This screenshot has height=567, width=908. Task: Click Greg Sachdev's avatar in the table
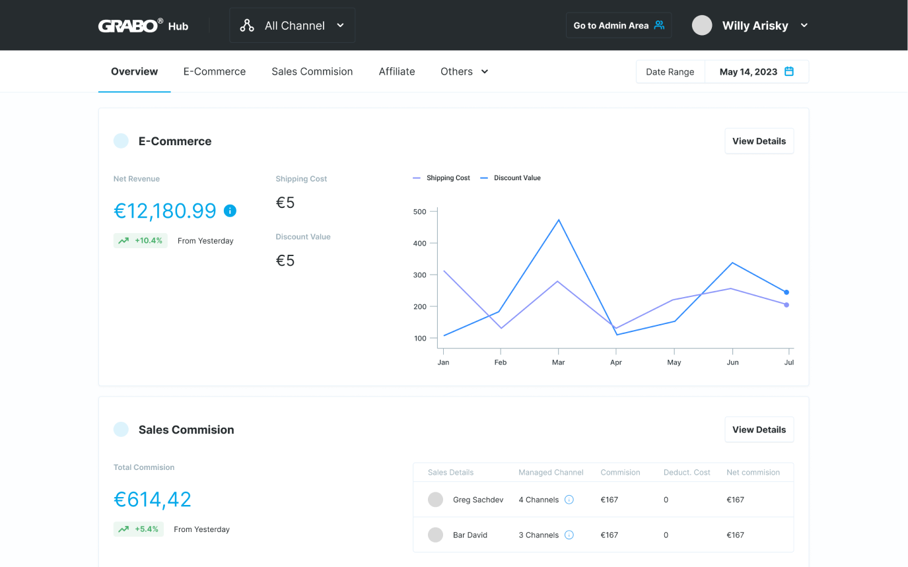435,500
